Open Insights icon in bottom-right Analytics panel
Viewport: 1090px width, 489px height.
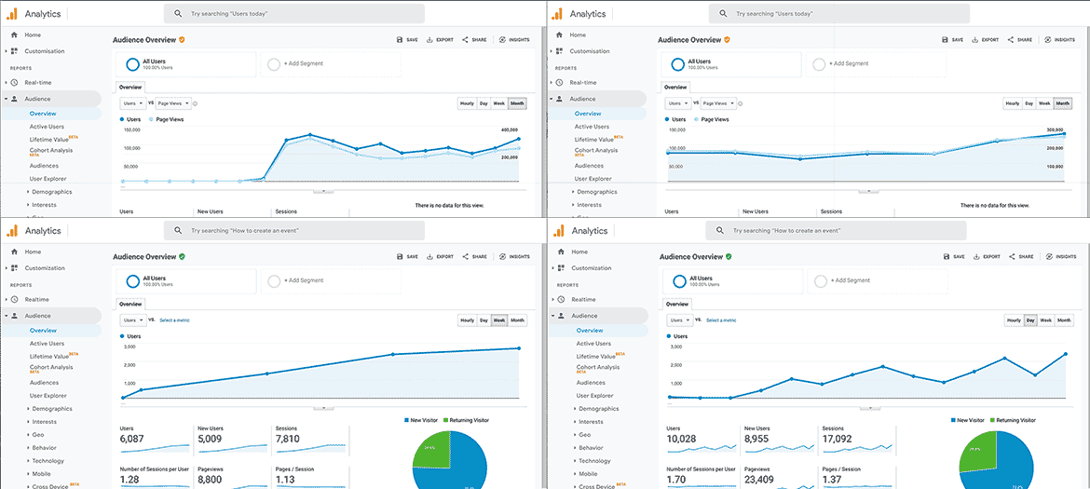[1048, 257]
